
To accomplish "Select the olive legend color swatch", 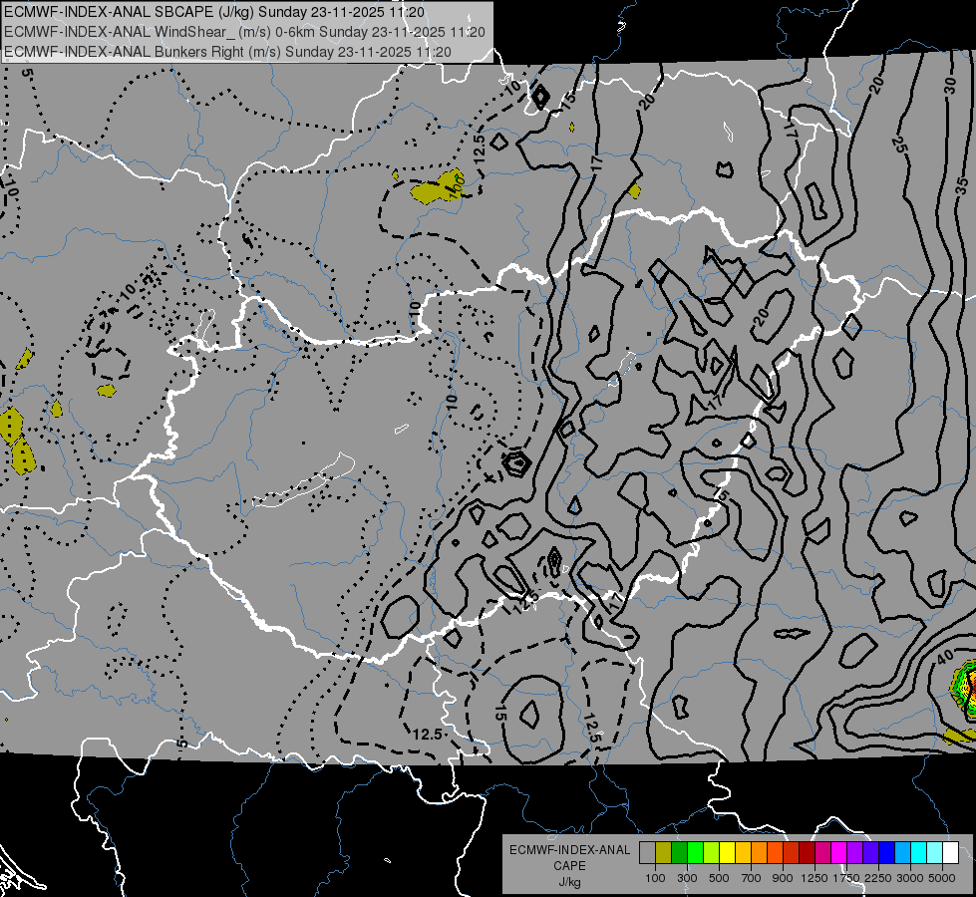I will 664,853.
